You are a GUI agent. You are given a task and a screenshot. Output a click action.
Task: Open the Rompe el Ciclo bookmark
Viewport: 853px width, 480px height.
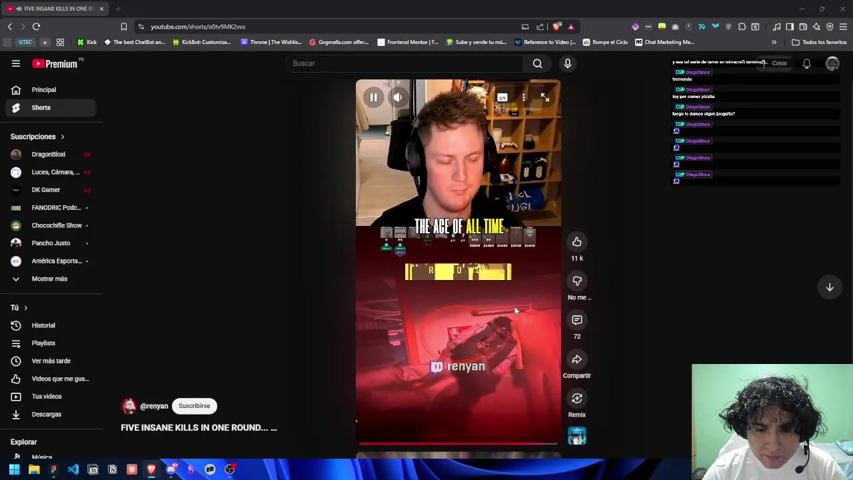pyautogui.click(x=605, y=42)
